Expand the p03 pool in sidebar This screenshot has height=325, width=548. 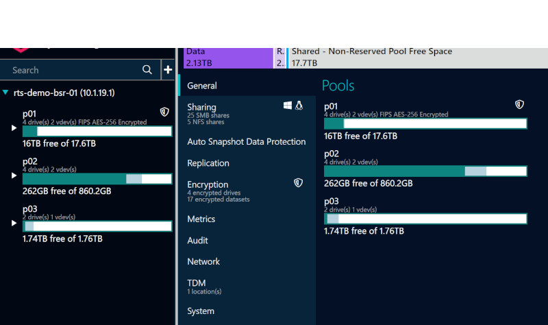(14, 223)
